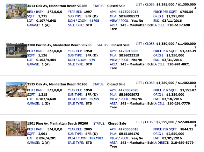The image size is (204, 152).
Task: Open the 1501 Pine Av listing thumbnail
Action: 16,129
